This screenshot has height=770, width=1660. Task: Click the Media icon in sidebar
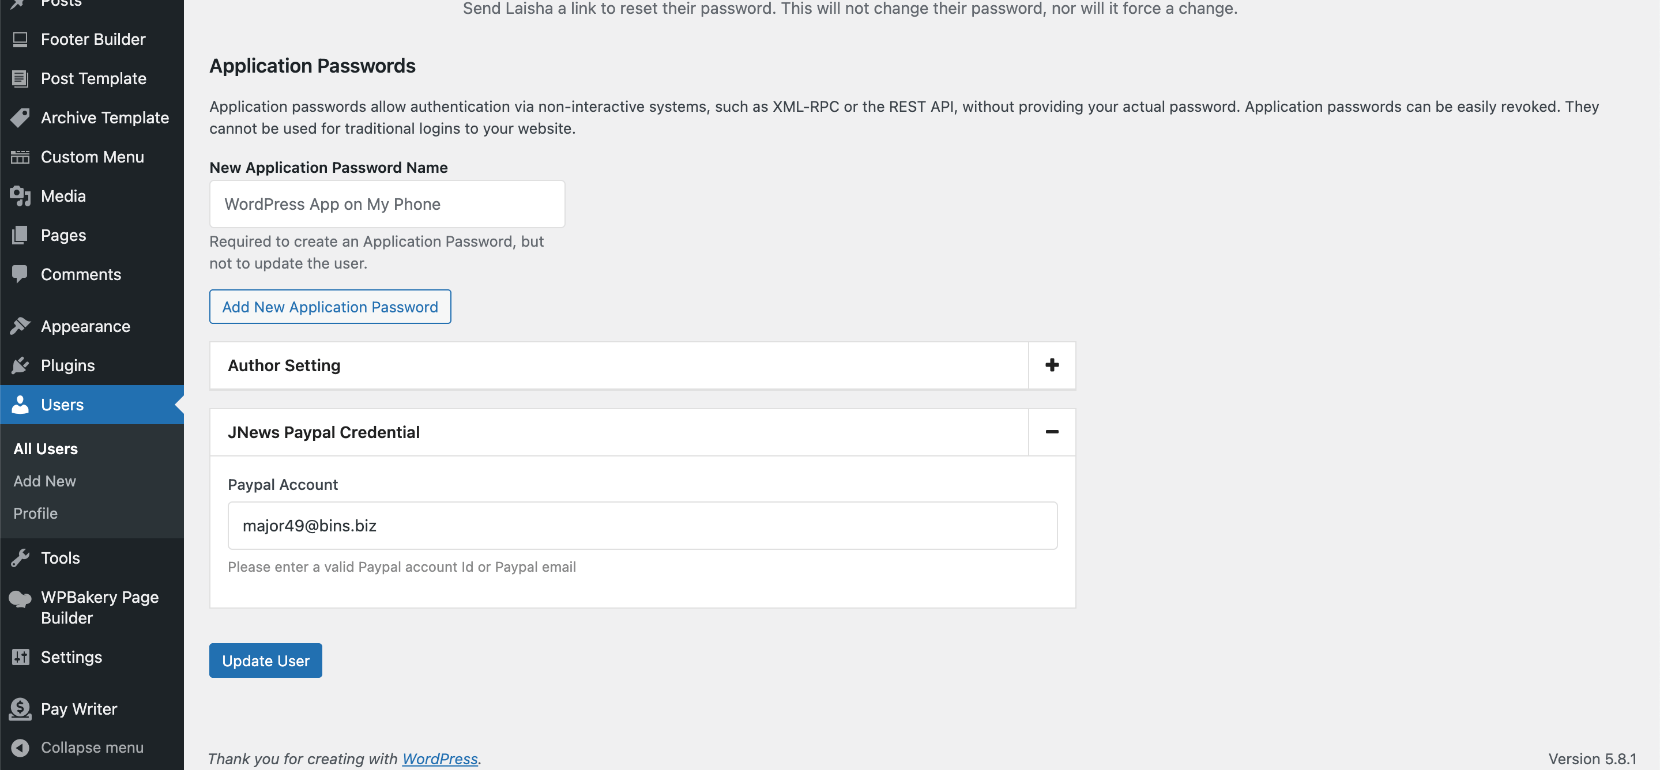pyautogui.click(x=20, y=196)
